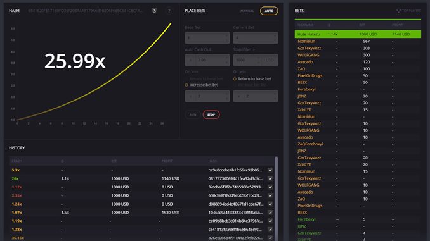Click the Top Players trophy icon
This screenshot has width=430, height=241.
[398, 11]
